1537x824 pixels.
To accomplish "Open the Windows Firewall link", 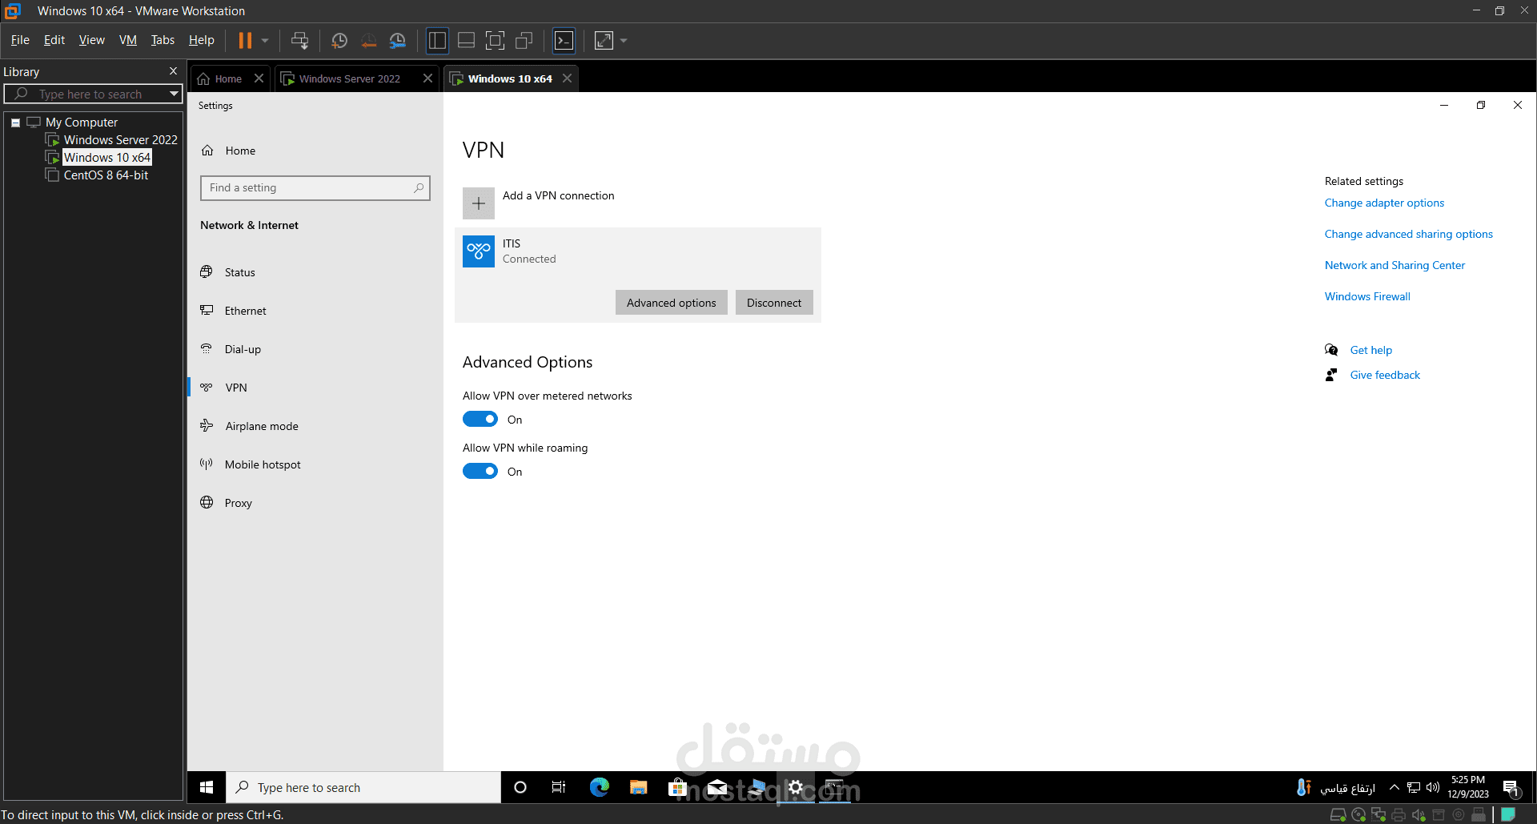I will click(x=1367, y=297).
